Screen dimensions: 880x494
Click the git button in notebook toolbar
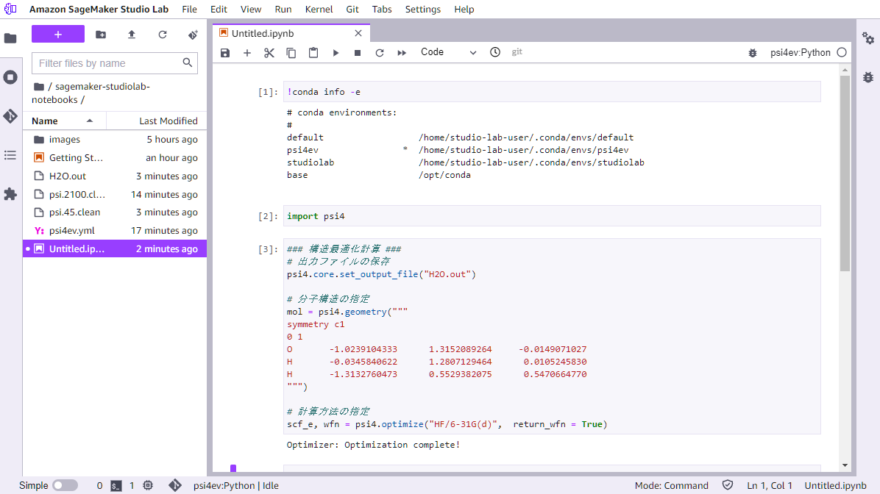pyautogui.click(x=517, y=51)
